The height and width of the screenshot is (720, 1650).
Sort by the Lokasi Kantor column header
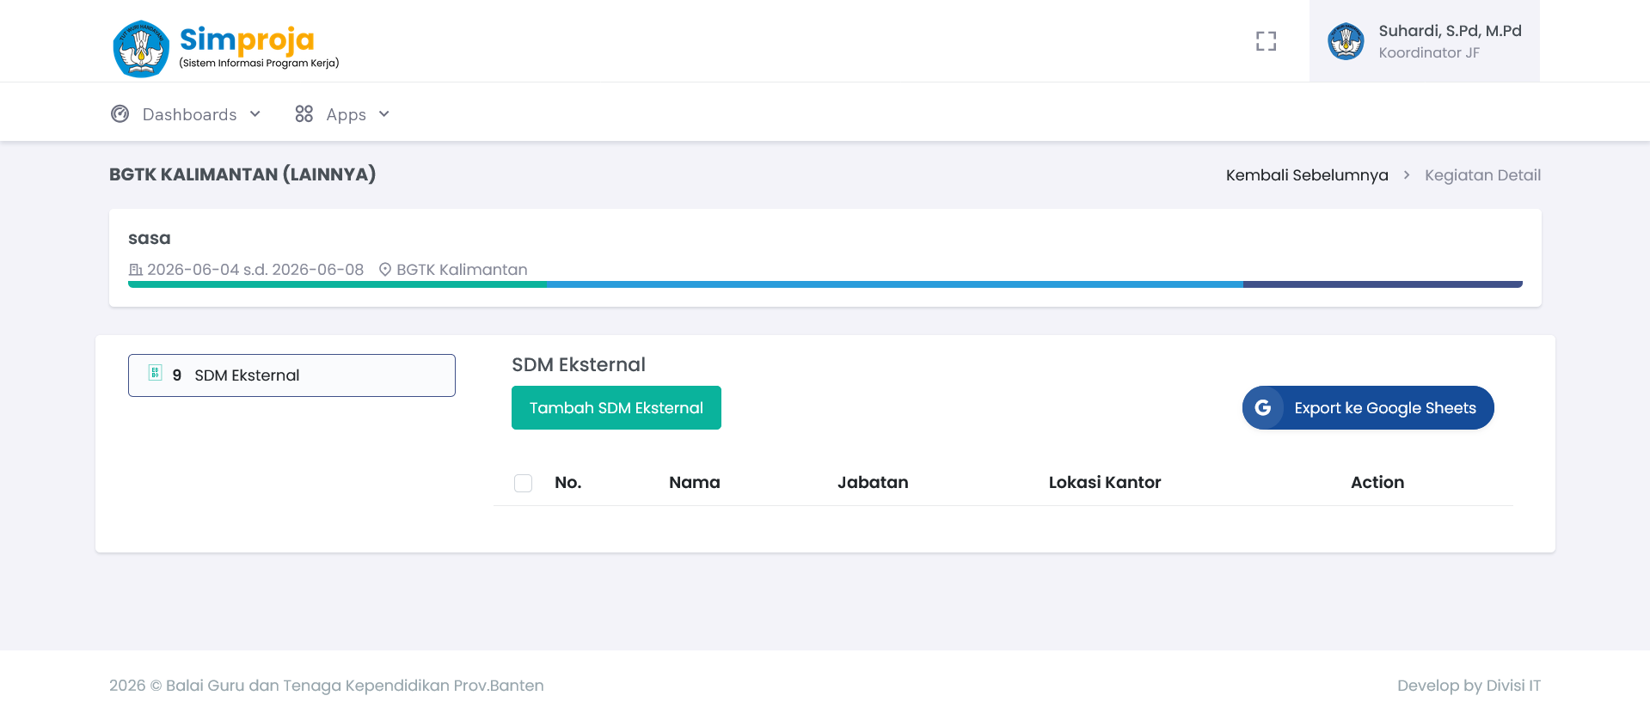pyautogui.click(x=1105, y=483)
